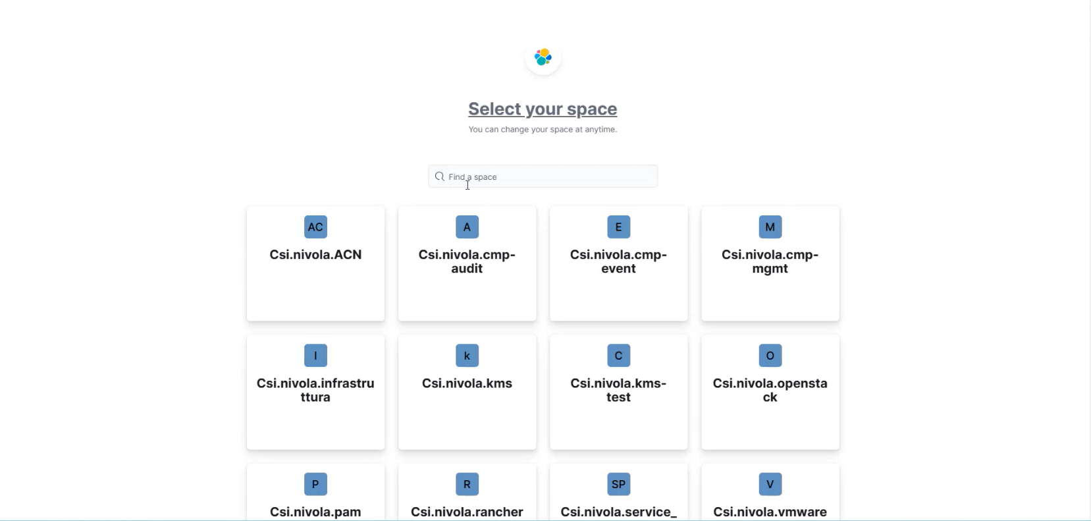The image size is (1091, 521).
Task: Click the I avatar for infrastruttura space
Action: tap(315, 355)
